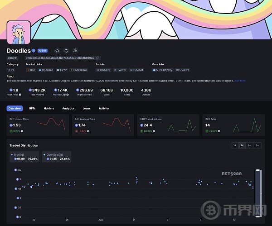Open the LooksRare market link

click(x=79, y=70)
